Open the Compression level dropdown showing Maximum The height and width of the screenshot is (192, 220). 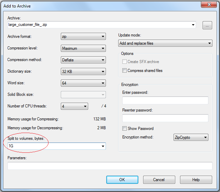[x=83, y=48]
